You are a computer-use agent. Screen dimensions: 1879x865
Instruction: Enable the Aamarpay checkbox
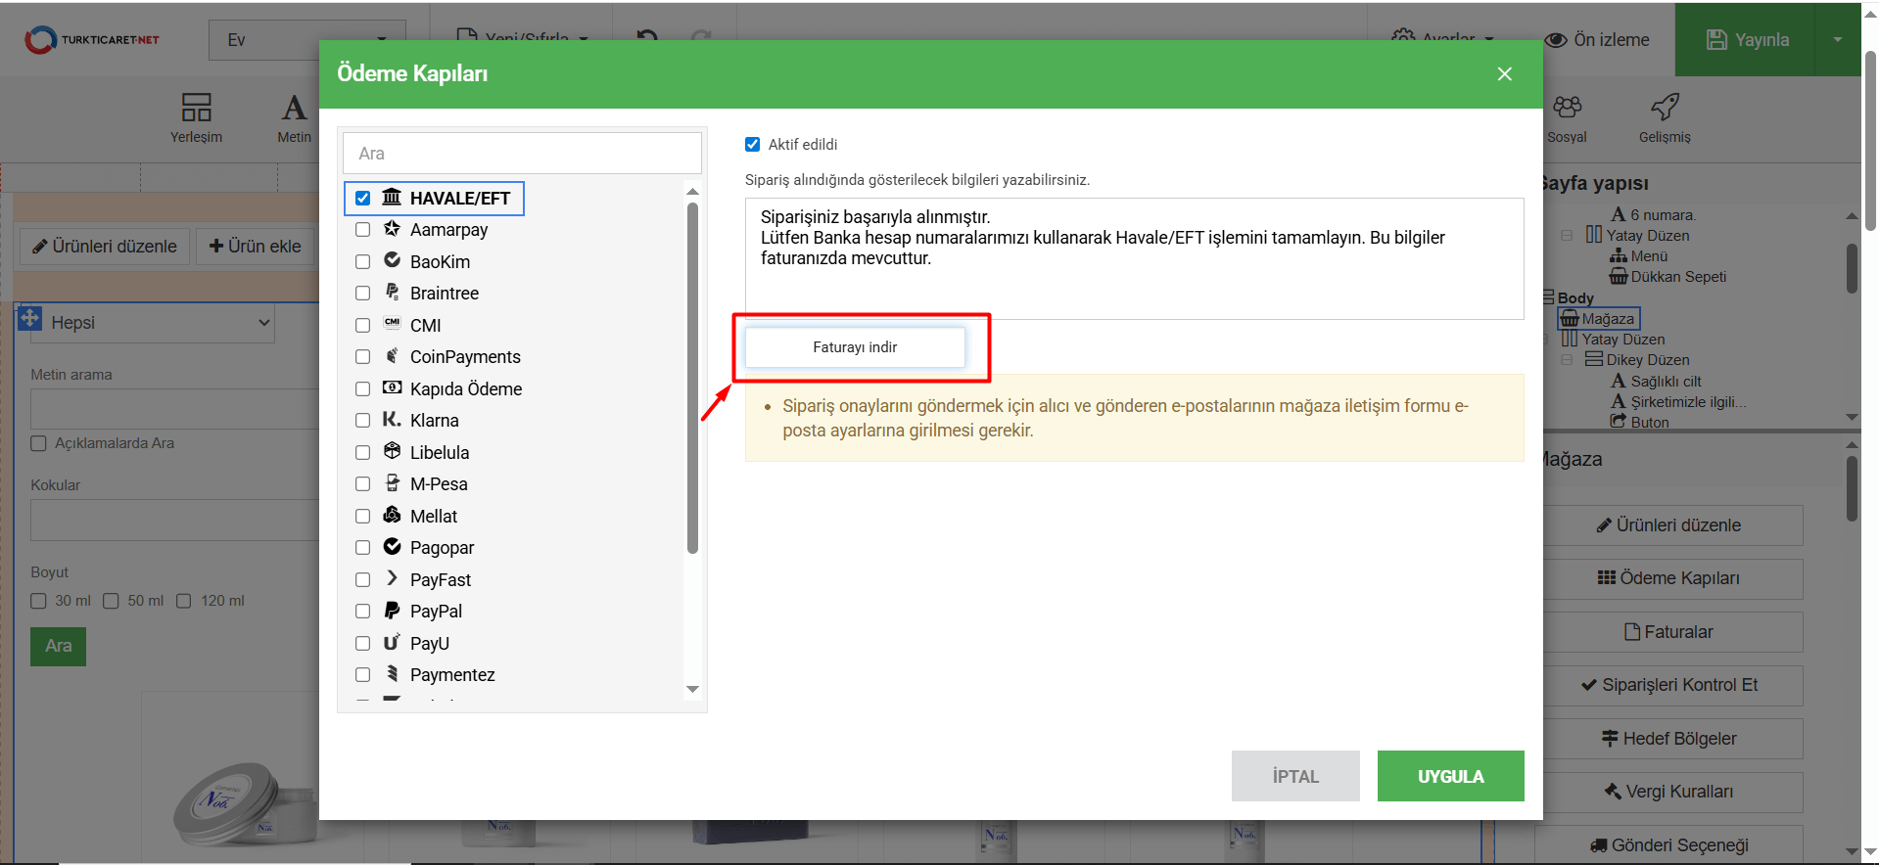coord(363,230)
